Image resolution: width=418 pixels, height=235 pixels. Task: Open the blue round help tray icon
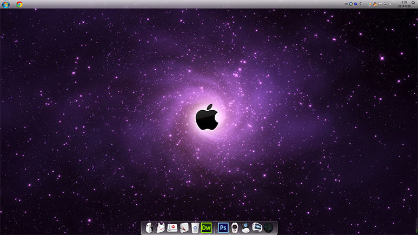pos(356,4)
